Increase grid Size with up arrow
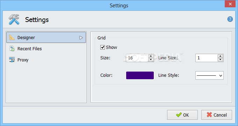 pos(151,56)
